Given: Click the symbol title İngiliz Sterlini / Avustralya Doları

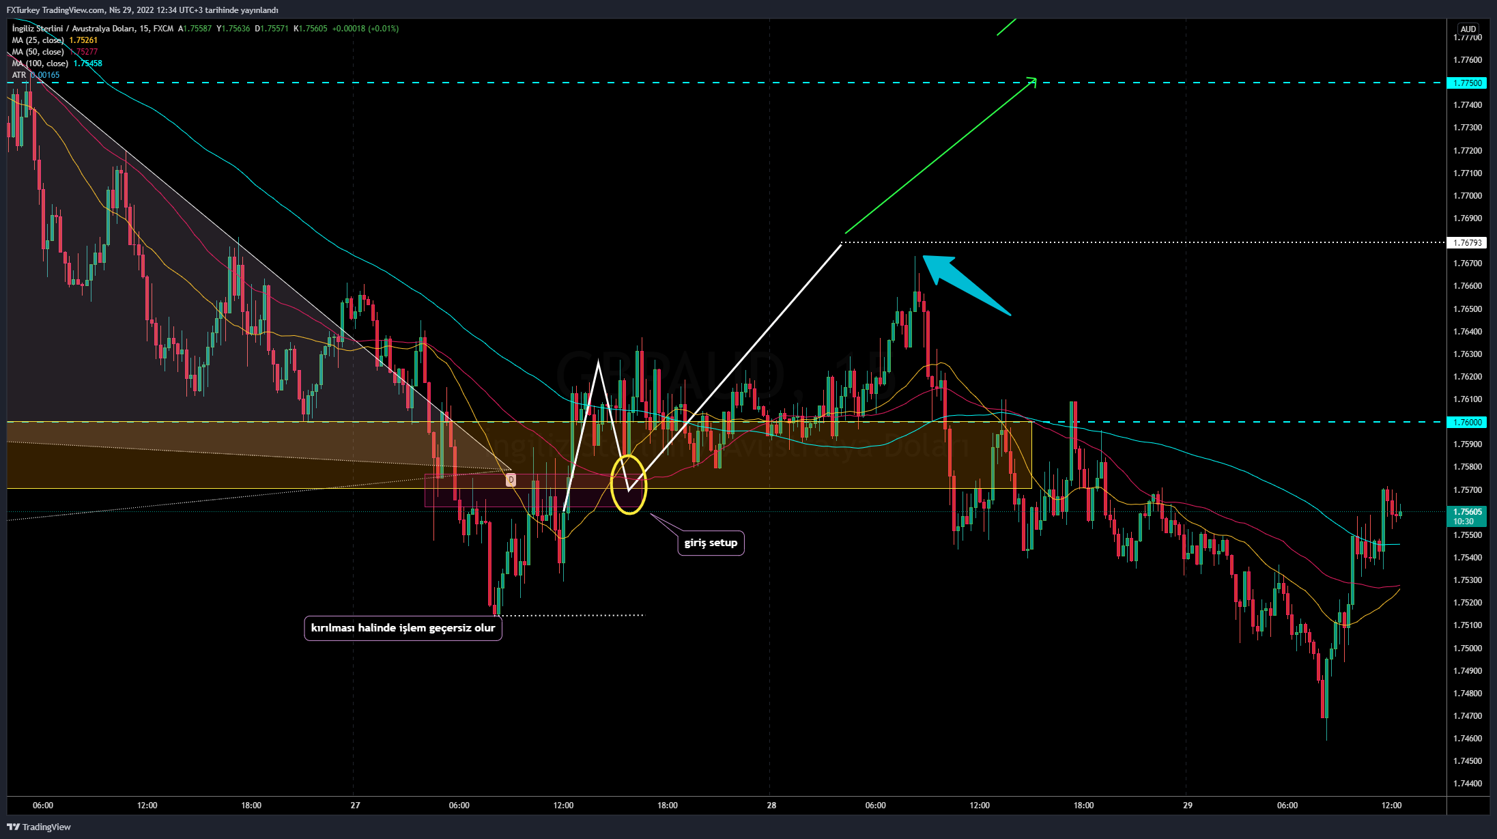Looking at the screenshot, I should [73, 29].
